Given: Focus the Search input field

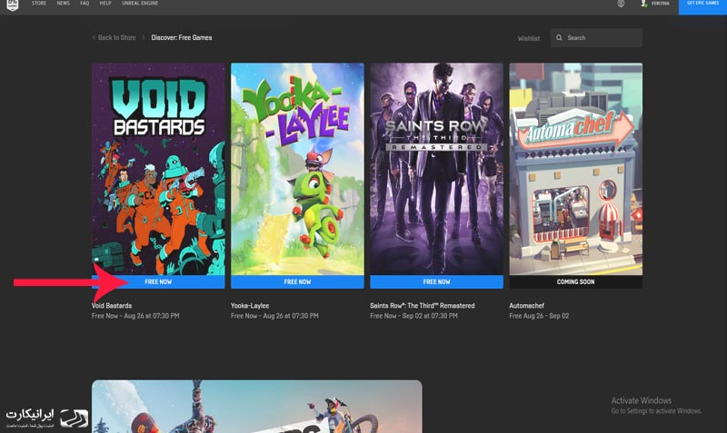Looking at the screenshot, I should [x=596, y=37].
